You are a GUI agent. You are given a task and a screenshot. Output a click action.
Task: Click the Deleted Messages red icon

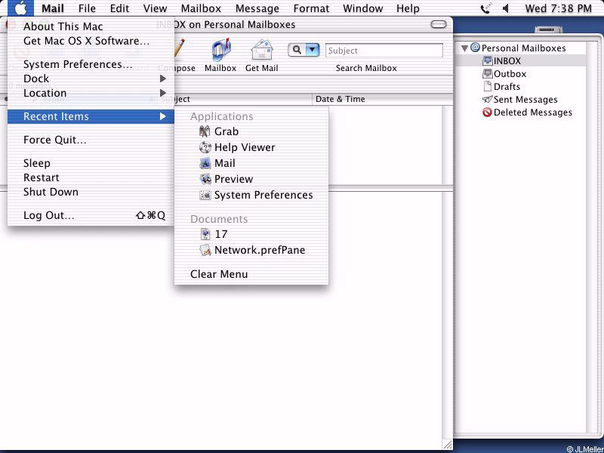coord(487,112)
